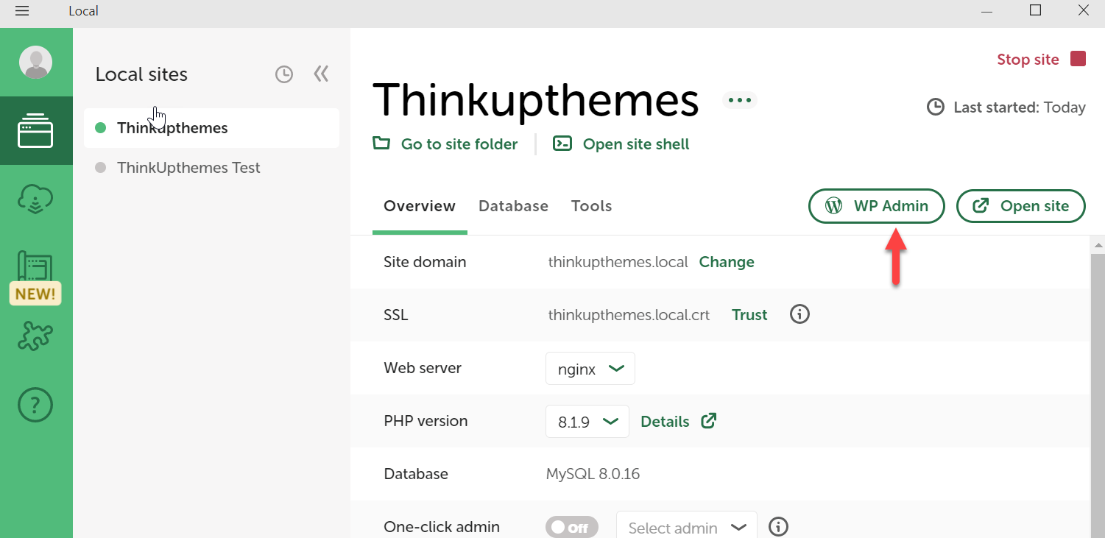Select the Local sites sidebar icon
Viewport: 1105px width, 538px height.
(x=35, y=131)
